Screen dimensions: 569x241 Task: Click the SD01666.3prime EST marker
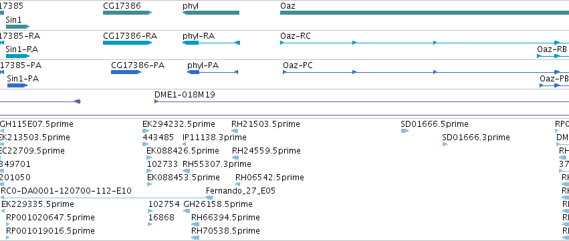click(x=445, y=144)
